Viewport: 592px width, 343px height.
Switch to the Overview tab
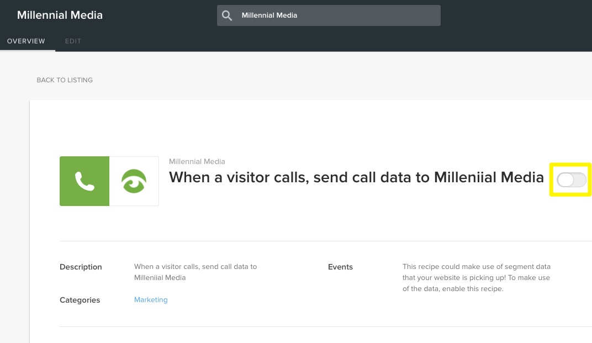pyautogui.click(x=26, y=41)
